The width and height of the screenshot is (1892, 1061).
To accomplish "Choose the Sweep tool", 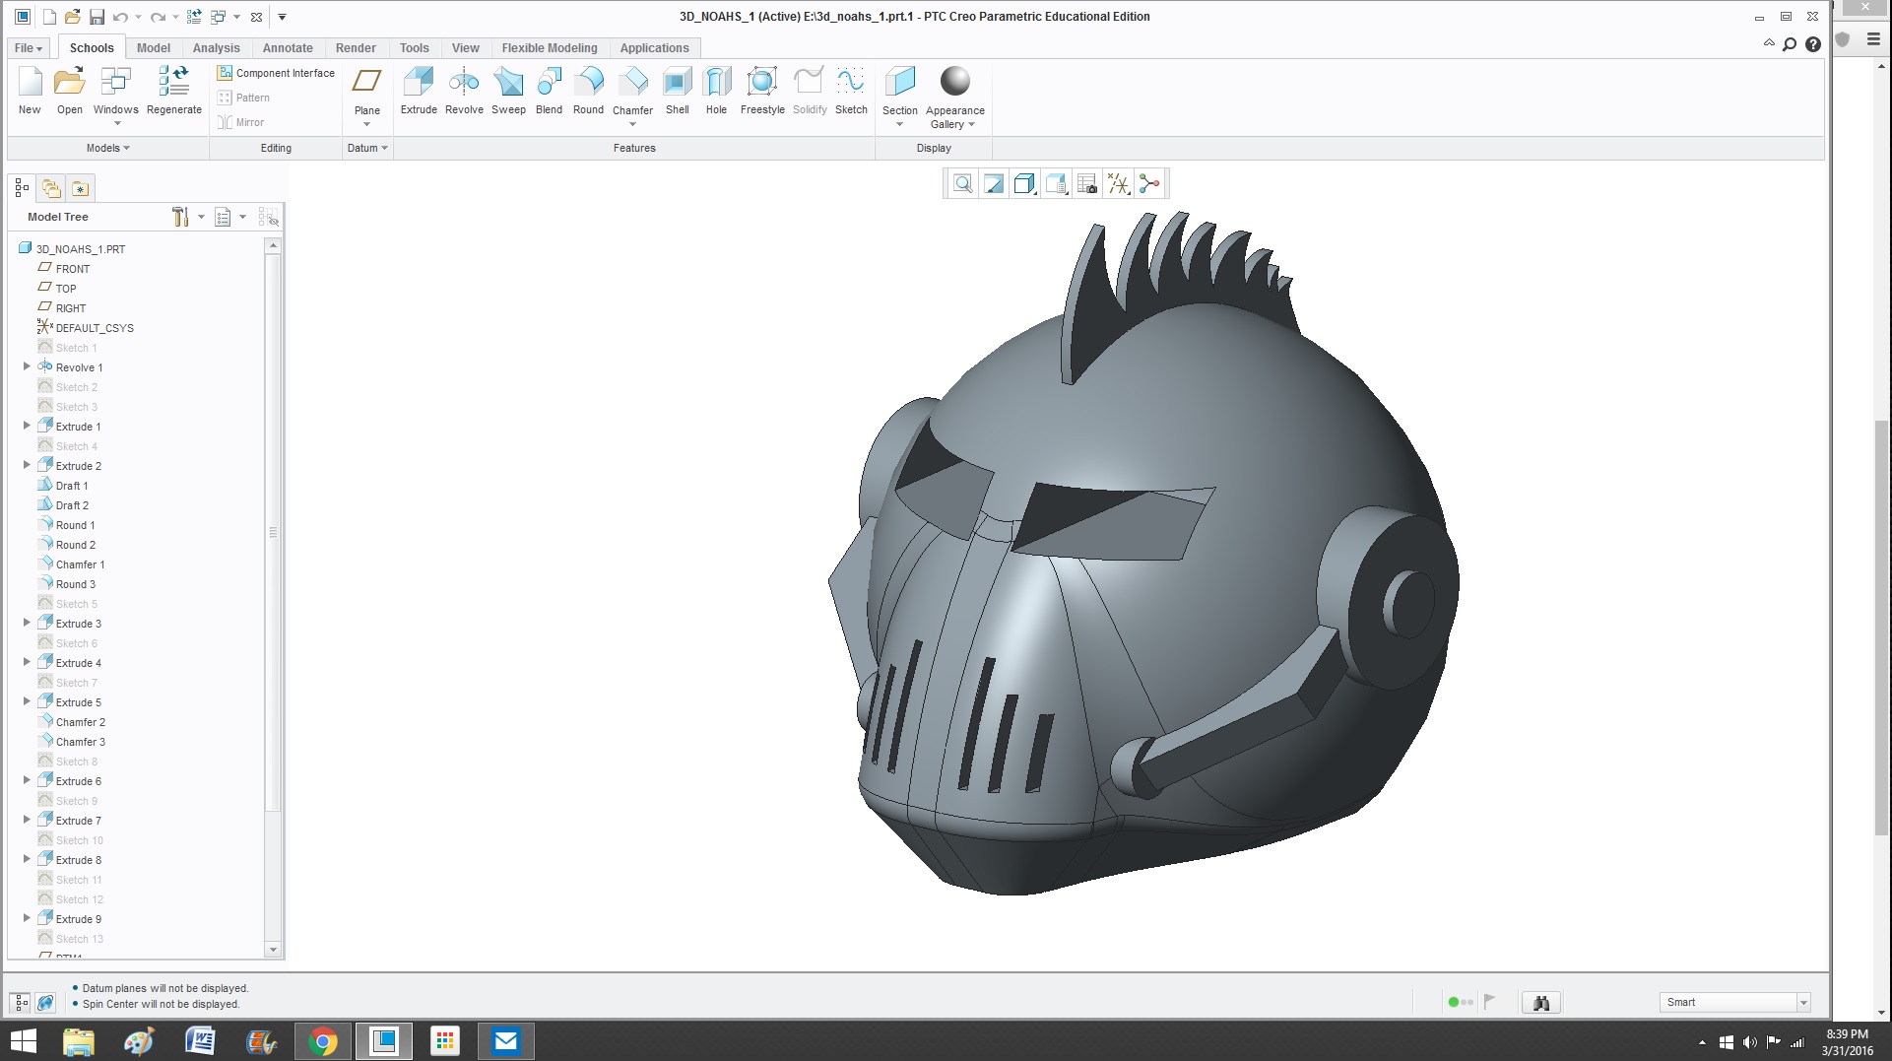I will coord(508,90).
